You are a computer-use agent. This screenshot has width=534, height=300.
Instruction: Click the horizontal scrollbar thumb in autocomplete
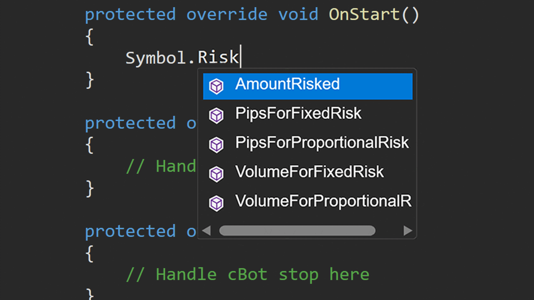297,230
